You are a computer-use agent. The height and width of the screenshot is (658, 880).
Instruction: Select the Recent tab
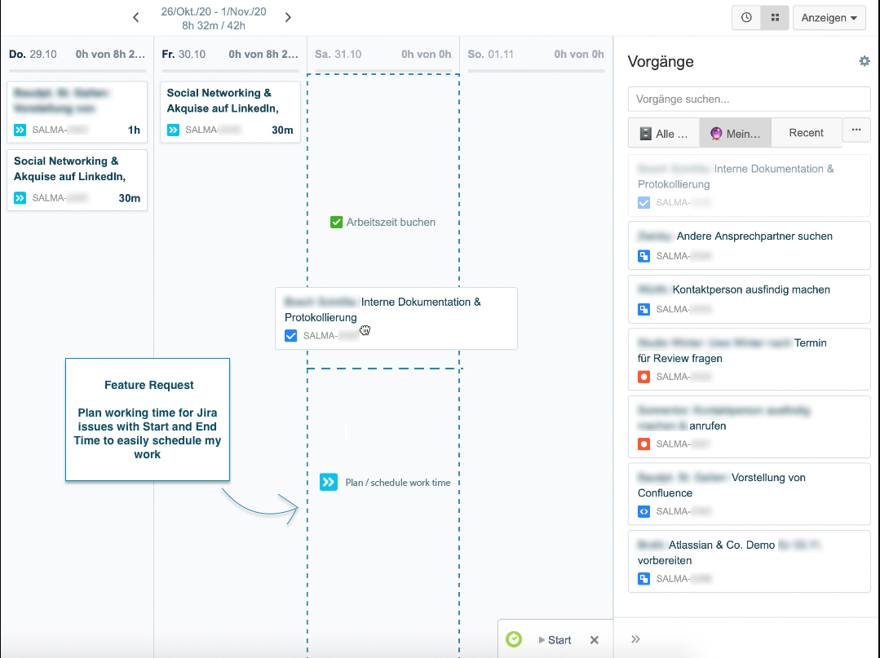(x=806, y=133)
